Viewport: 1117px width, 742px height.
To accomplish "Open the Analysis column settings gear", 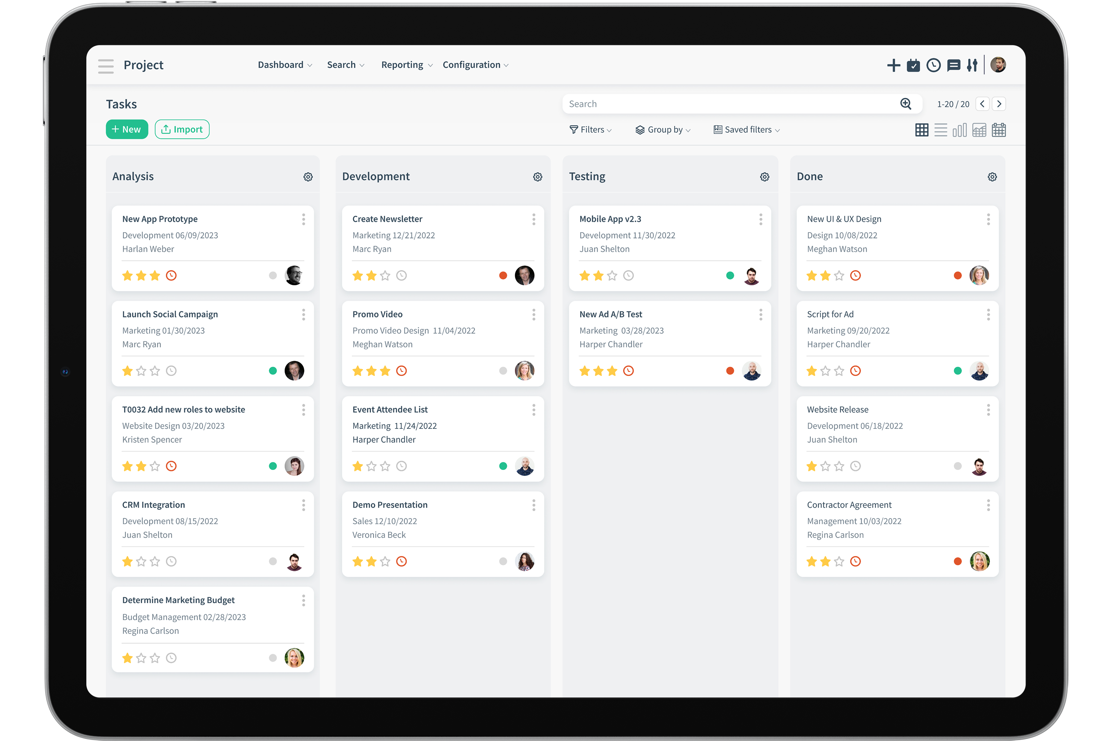I will coord(308,176).
